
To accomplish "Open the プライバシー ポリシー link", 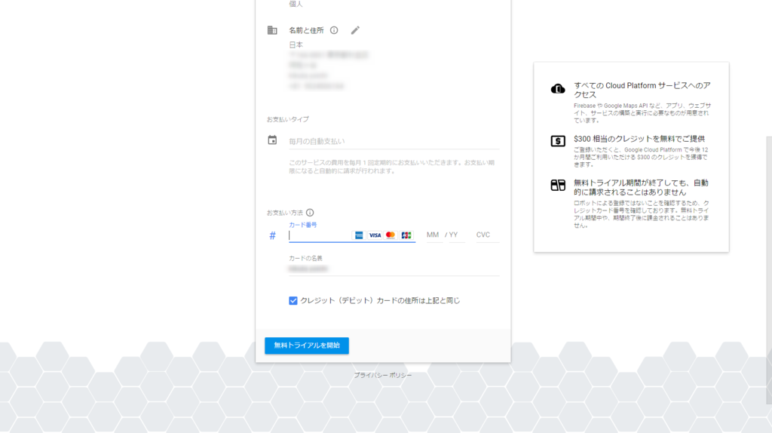I will point(383,376).
